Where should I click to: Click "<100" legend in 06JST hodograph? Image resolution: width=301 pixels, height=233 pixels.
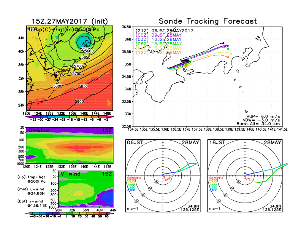pyautogui.click(x=131, y=190)
